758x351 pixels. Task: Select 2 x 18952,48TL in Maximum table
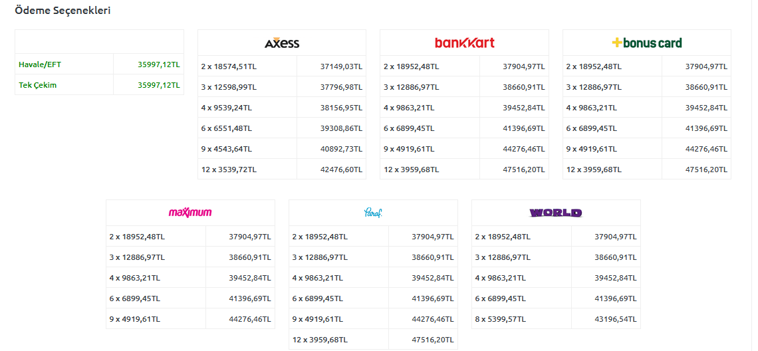click(137, 237)
